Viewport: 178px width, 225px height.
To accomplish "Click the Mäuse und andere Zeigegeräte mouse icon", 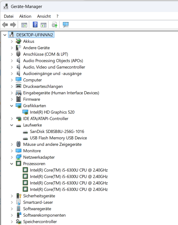I will coord(19,144).
